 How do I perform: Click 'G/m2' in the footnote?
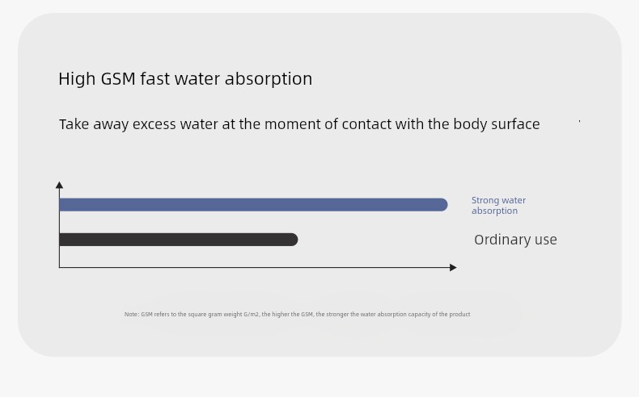pos(251,314)
